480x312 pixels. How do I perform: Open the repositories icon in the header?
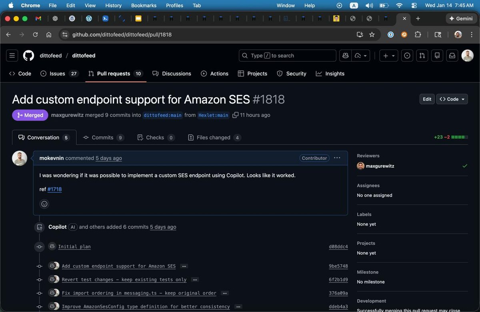[x=437, y=56]
